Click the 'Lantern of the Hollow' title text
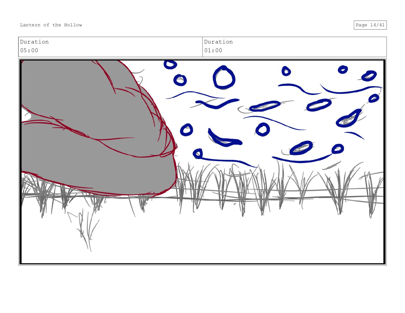The image size is (405, 313). pyautogui.click(x=51, y=25)
